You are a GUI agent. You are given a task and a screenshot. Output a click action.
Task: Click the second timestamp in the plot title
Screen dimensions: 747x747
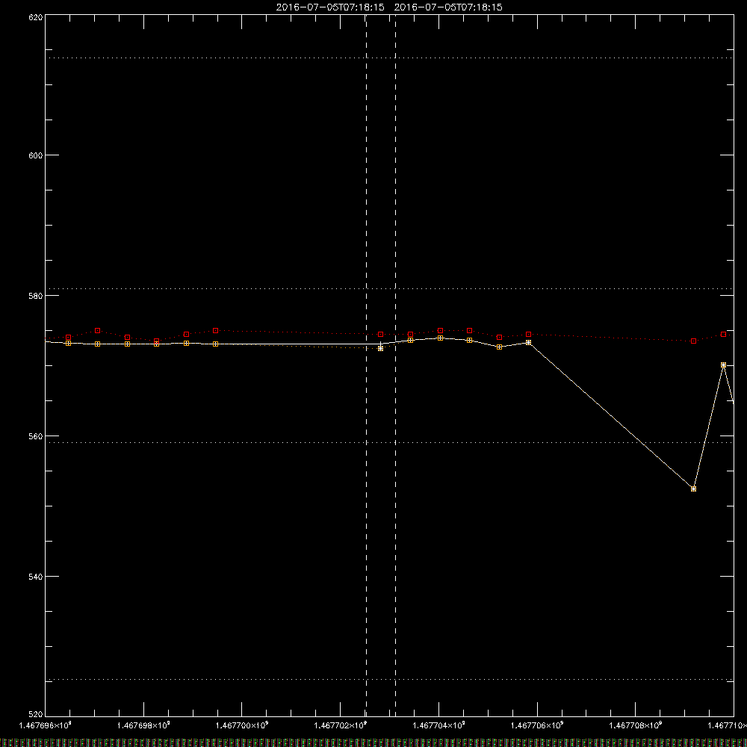coord(448,7)
